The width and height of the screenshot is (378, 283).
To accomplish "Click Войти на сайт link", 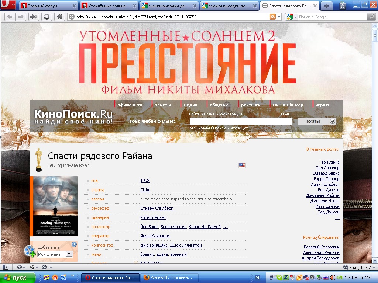I will (x=202, y=114).
